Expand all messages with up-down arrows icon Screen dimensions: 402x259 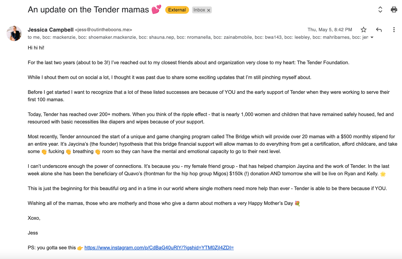380,10
